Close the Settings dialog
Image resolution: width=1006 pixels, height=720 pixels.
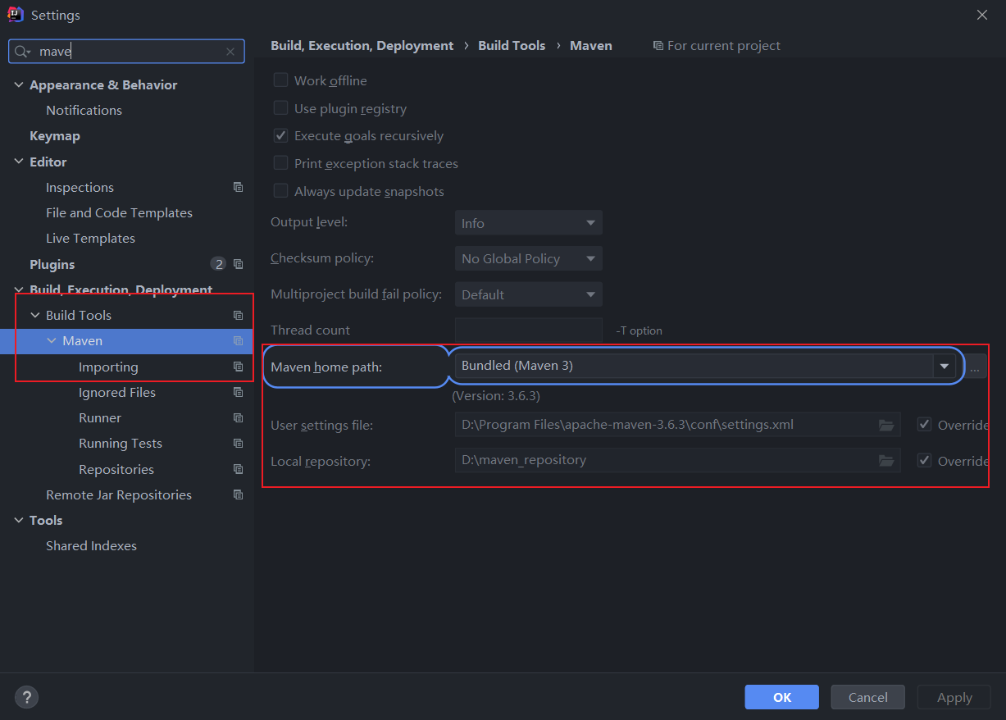982,15
